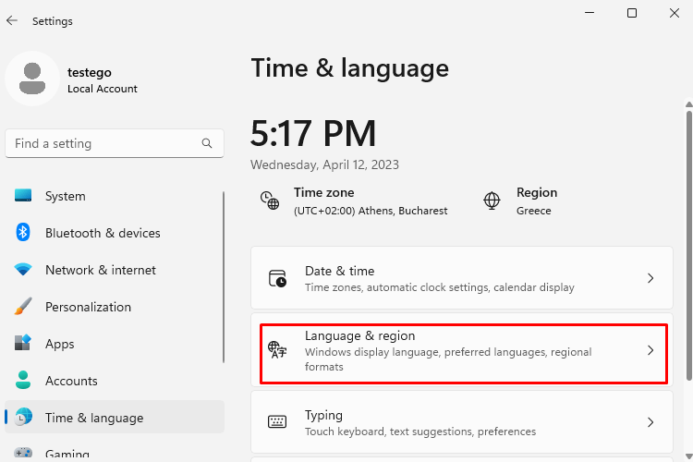The height and width of the screenshot is (462, 693).
Task: Click the Time zone label
Action: coord(324,192)
